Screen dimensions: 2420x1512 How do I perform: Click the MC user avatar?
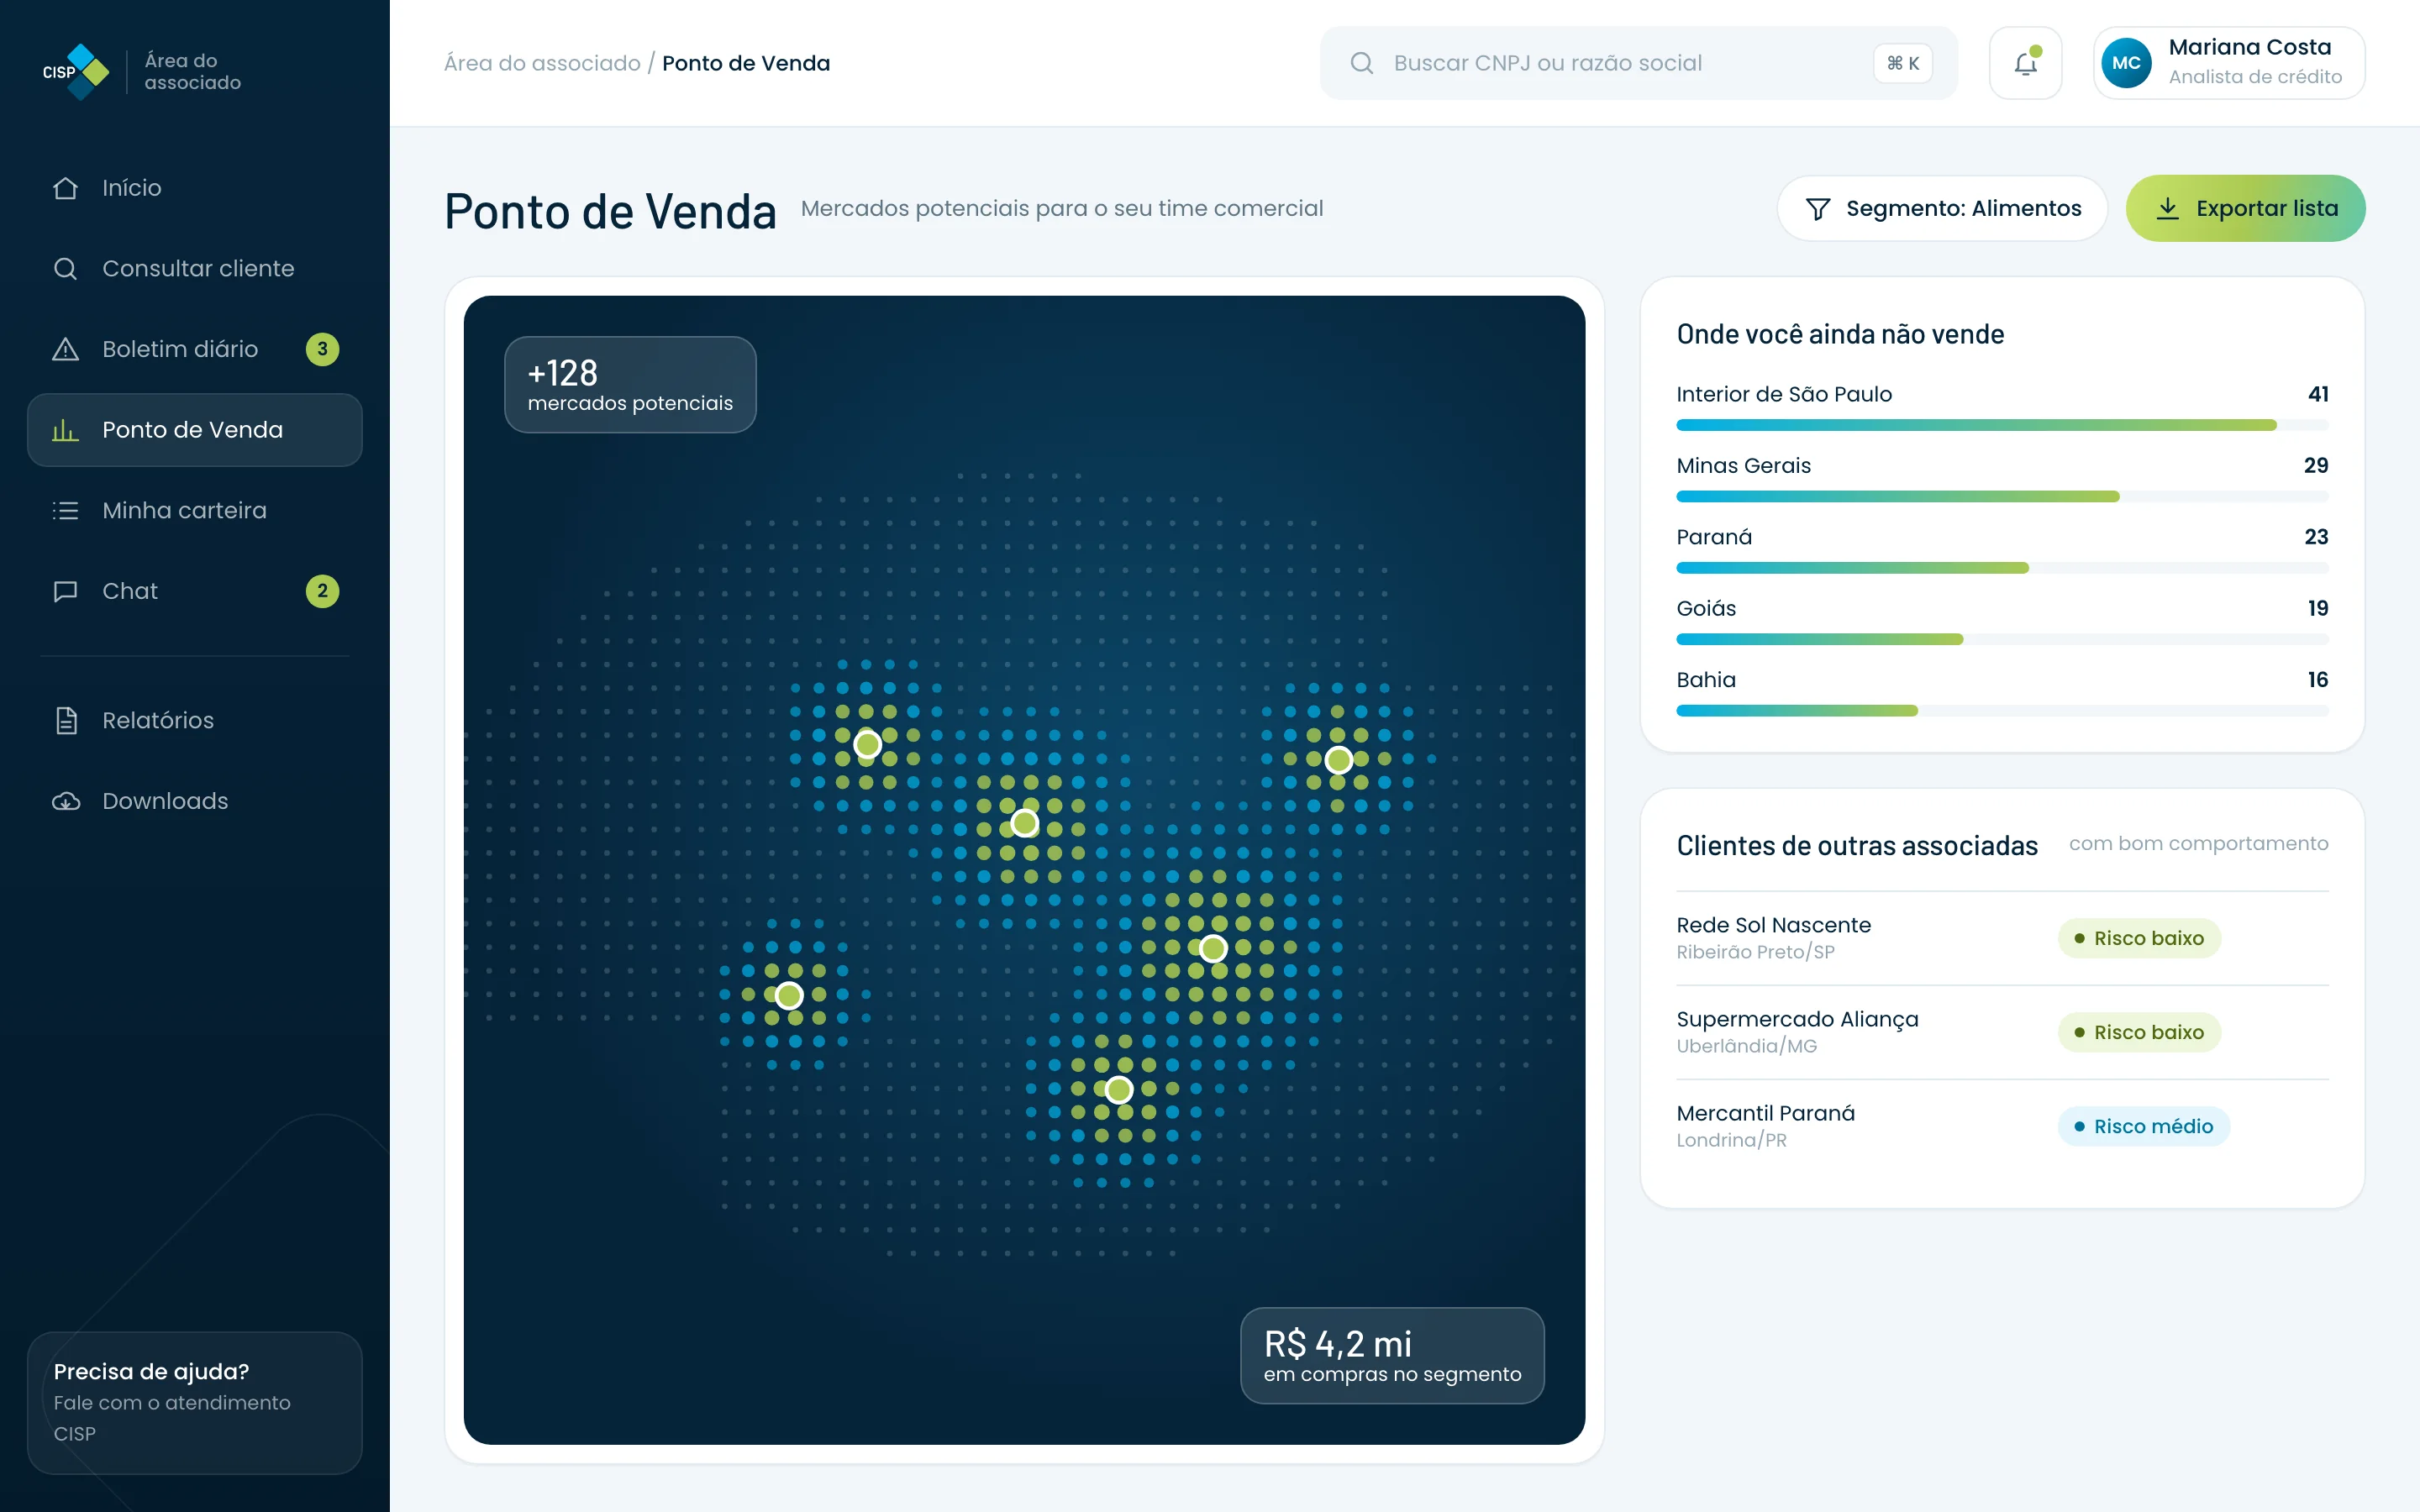(x=2126, y=63)
